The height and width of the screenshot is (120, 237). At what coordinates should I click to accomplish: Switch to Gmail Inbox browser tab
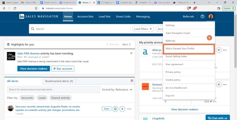pyautogui.click(x=29, y=3)
